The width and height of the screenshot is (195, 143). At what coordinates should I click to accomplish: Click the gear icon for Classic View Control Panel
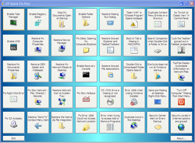point(181,24)
